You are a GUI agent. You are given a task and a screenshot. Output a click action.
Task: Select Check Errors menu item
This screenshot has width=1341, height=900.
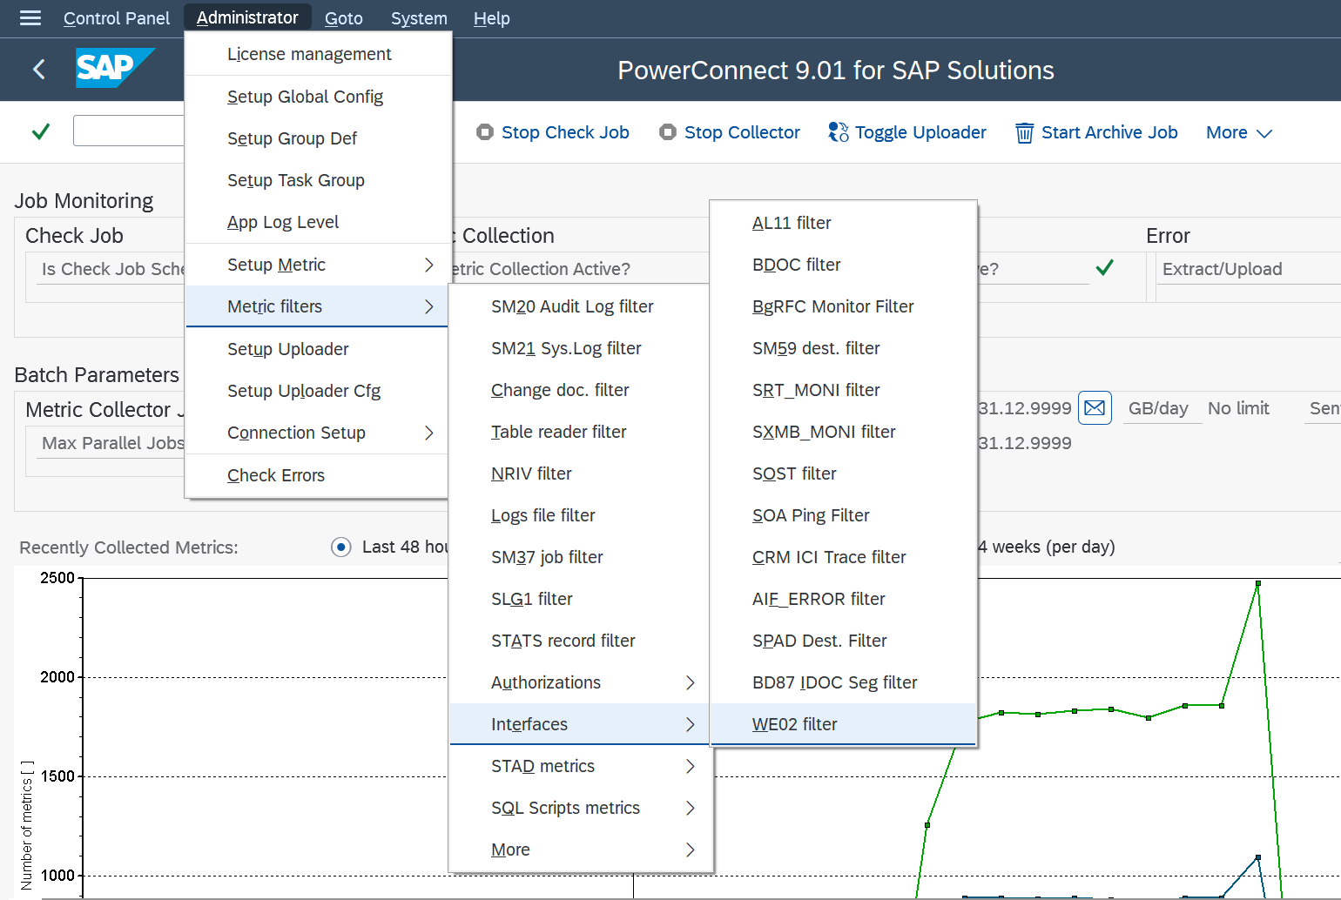click(319, 475)
